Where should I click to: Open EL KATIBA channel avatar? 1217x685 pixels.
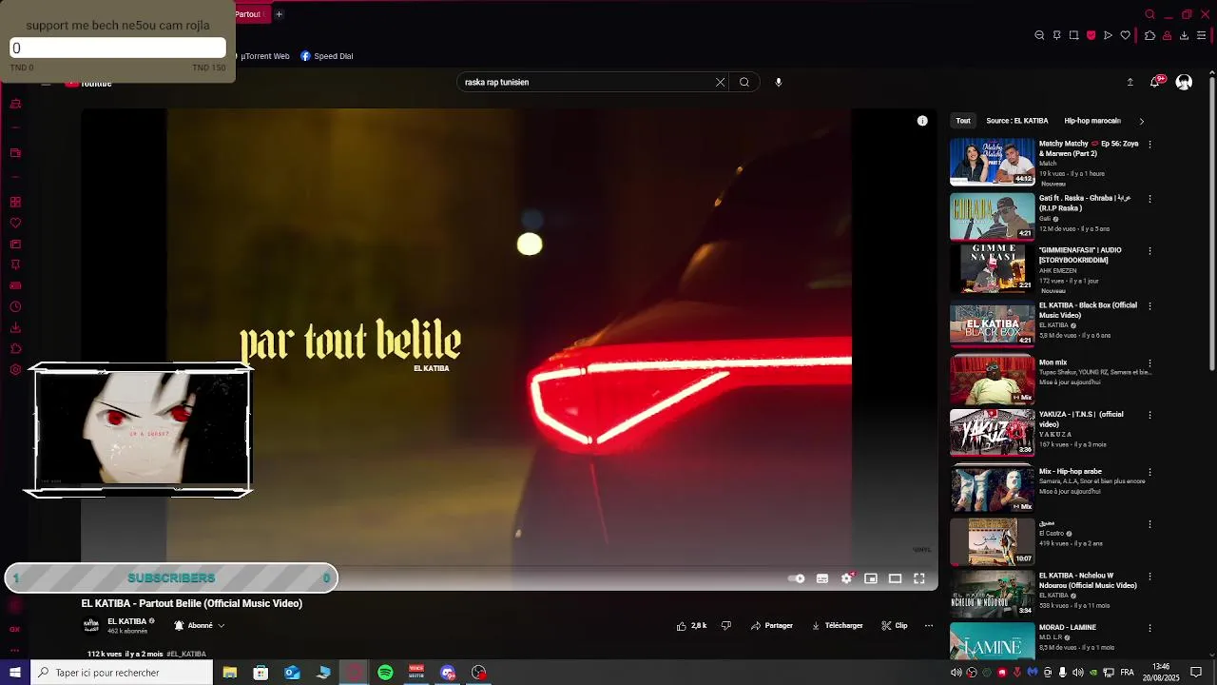coord(91,625)
